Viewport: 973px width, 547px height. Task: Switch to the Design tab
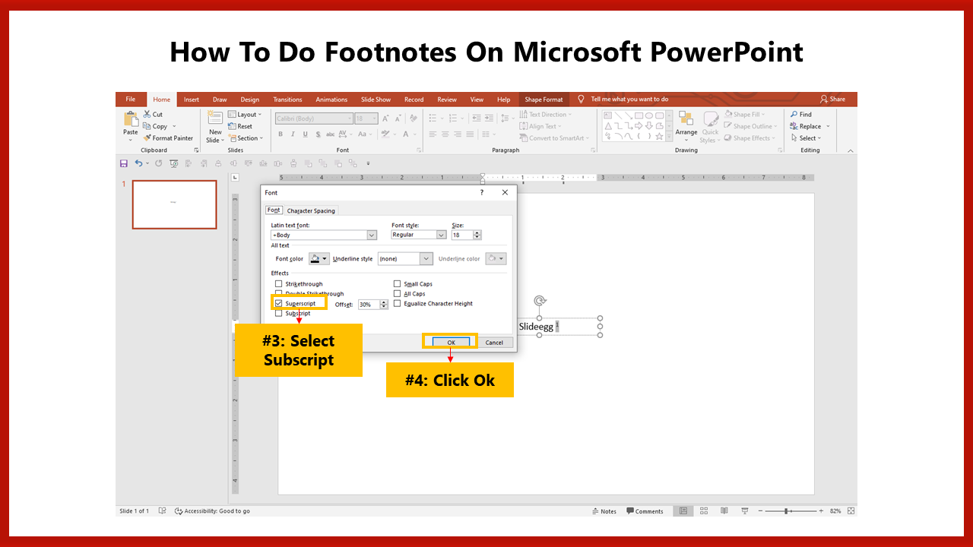[x=249, y=100]
